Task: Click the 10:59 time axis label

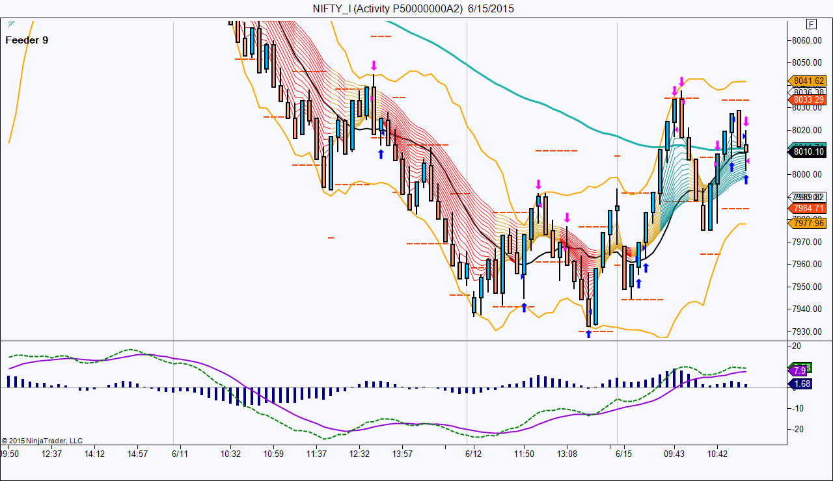Action: coord(273,454)
